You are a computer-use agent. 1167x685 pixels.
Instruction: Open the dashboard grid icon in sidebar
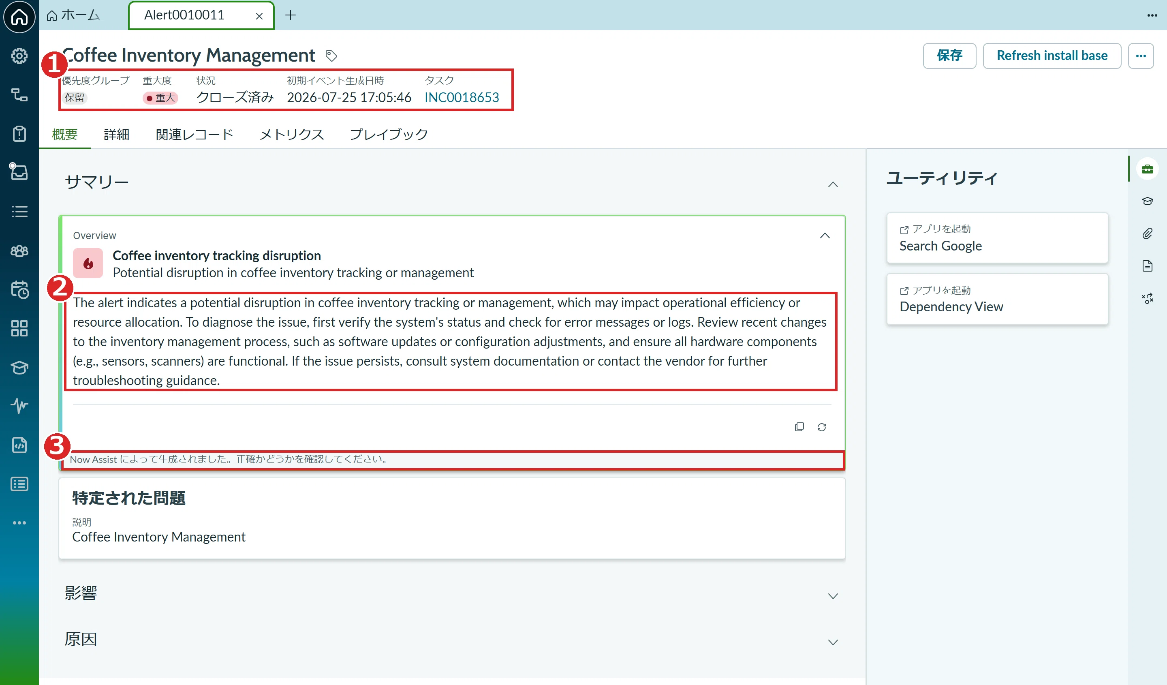click(19, 328)
